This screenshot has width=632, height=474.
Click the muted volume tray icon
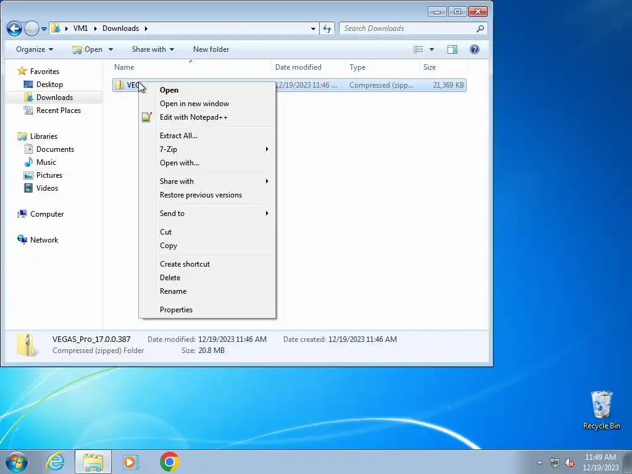(570, 463)
